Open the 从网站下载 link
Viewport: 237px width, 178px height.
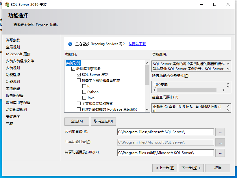[137, 44]
